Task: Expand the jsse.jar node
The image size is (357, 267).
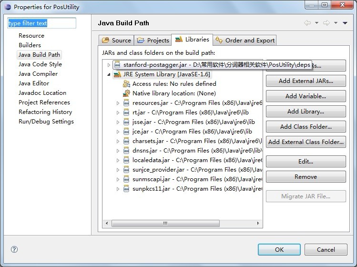Action: [118, 123]
